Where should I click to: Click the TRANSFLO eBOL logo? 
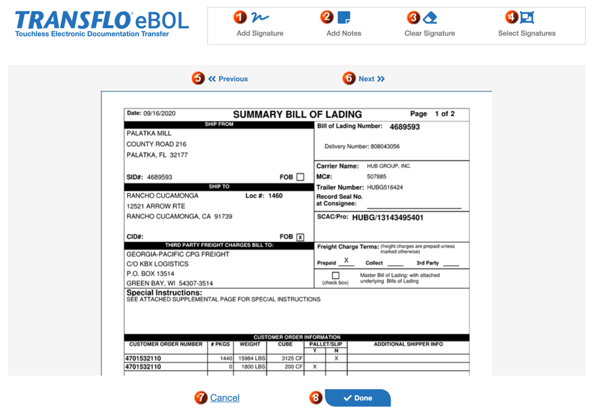pyautogui.click(x=101, y=24)
